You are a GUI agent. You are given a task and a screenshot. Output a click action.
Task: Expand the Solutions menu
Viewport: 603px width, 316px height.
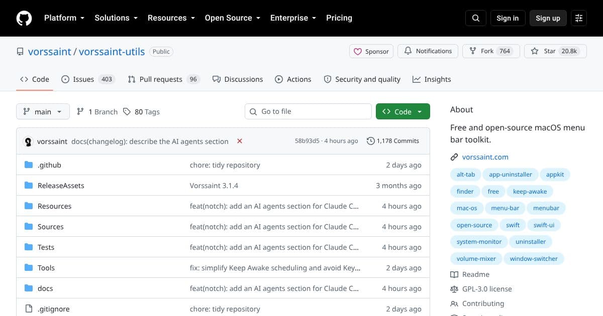point(116,18)
